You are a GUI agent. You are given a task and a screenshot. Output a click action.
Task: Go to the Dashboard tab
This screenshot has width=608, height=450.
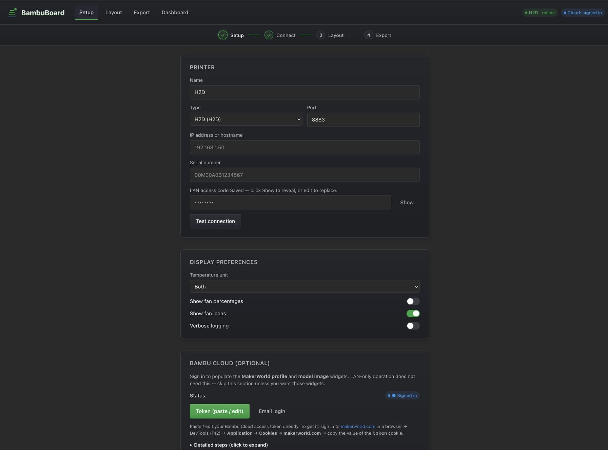[175, 13]
